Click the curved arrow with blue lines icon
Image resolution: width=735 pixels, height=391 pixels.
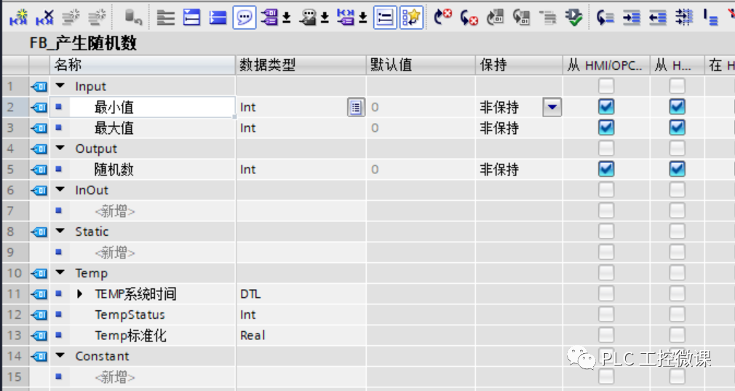tap(605, 17)
